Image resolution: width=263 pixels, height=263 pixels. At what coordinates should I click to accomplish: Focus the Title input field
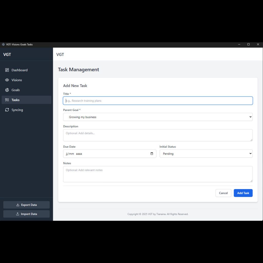[158, 101]
